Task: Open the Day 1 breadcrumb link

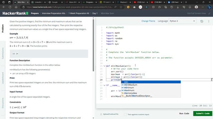Action: pyautogui.click(x=95, y=13)
